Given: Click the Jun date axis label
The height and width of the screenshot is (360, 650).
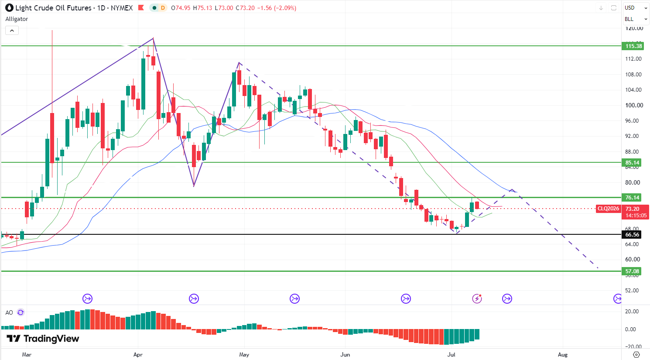Looking at the screenshot, I should (x=345, y=354).
